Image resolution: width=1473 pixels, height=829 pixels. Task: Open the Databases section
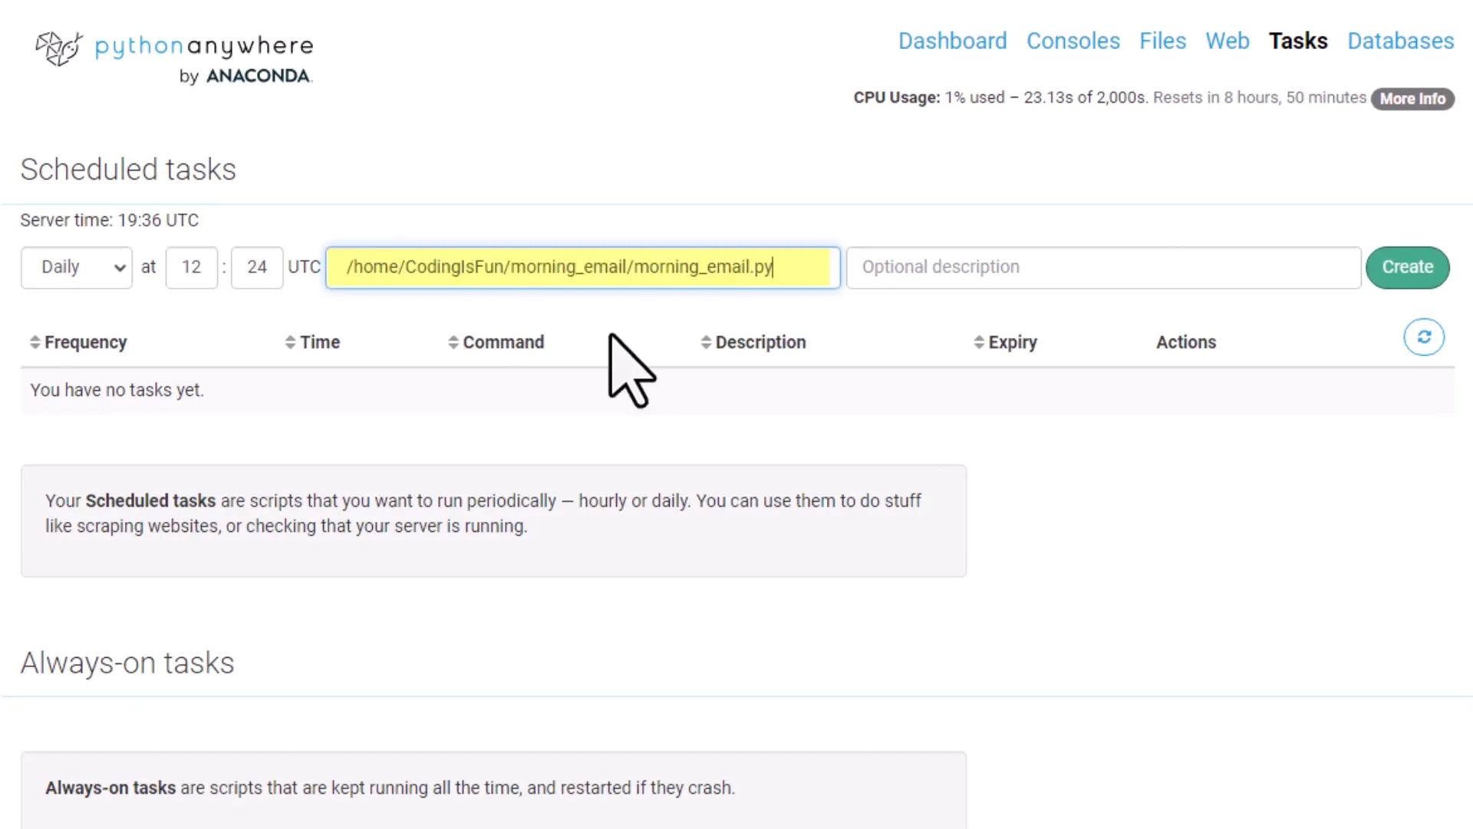pyautogui.click(x=1400, y=41)
